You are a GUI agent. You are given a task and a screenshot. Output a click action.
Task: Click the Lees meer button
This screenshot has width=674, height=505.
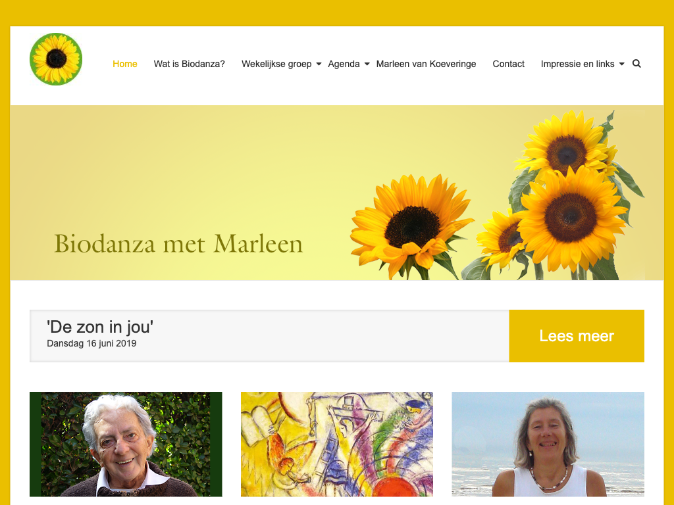click(577, 336)
